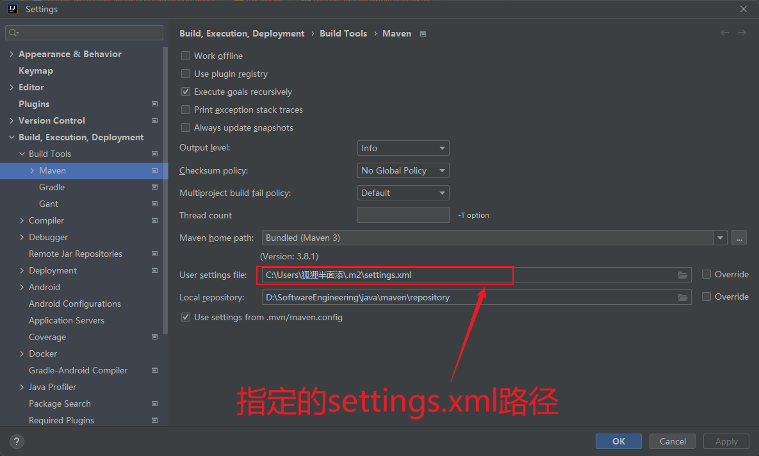
Task: Uncheck Execute goals recursively
Action: coord(185,92)
